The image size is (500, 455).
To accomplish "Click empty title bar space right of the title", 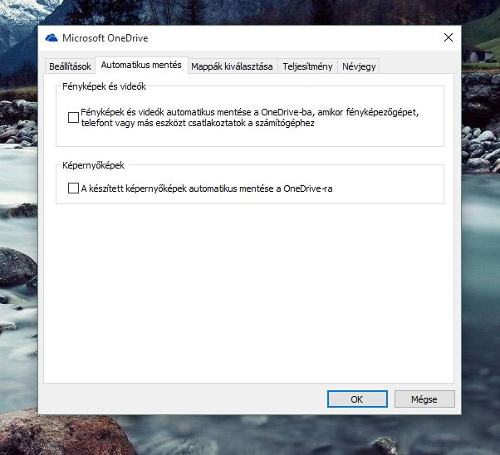I will 291,38.
